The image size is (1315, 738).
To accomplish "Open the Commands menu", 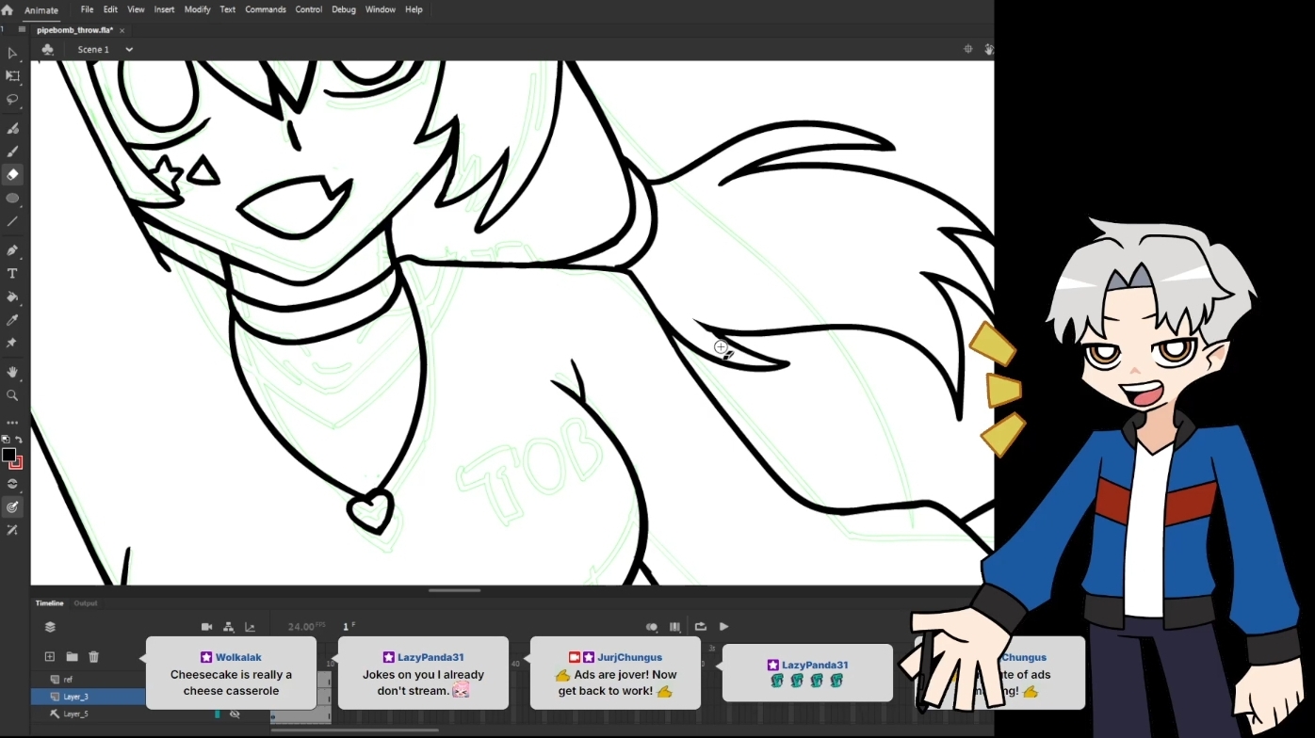I will tap(266, 9).
